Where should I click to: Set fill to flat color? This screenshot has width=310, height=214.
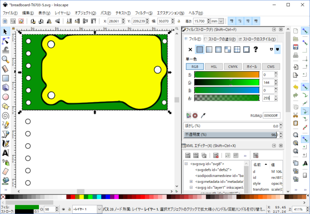(x=199, y=49)
